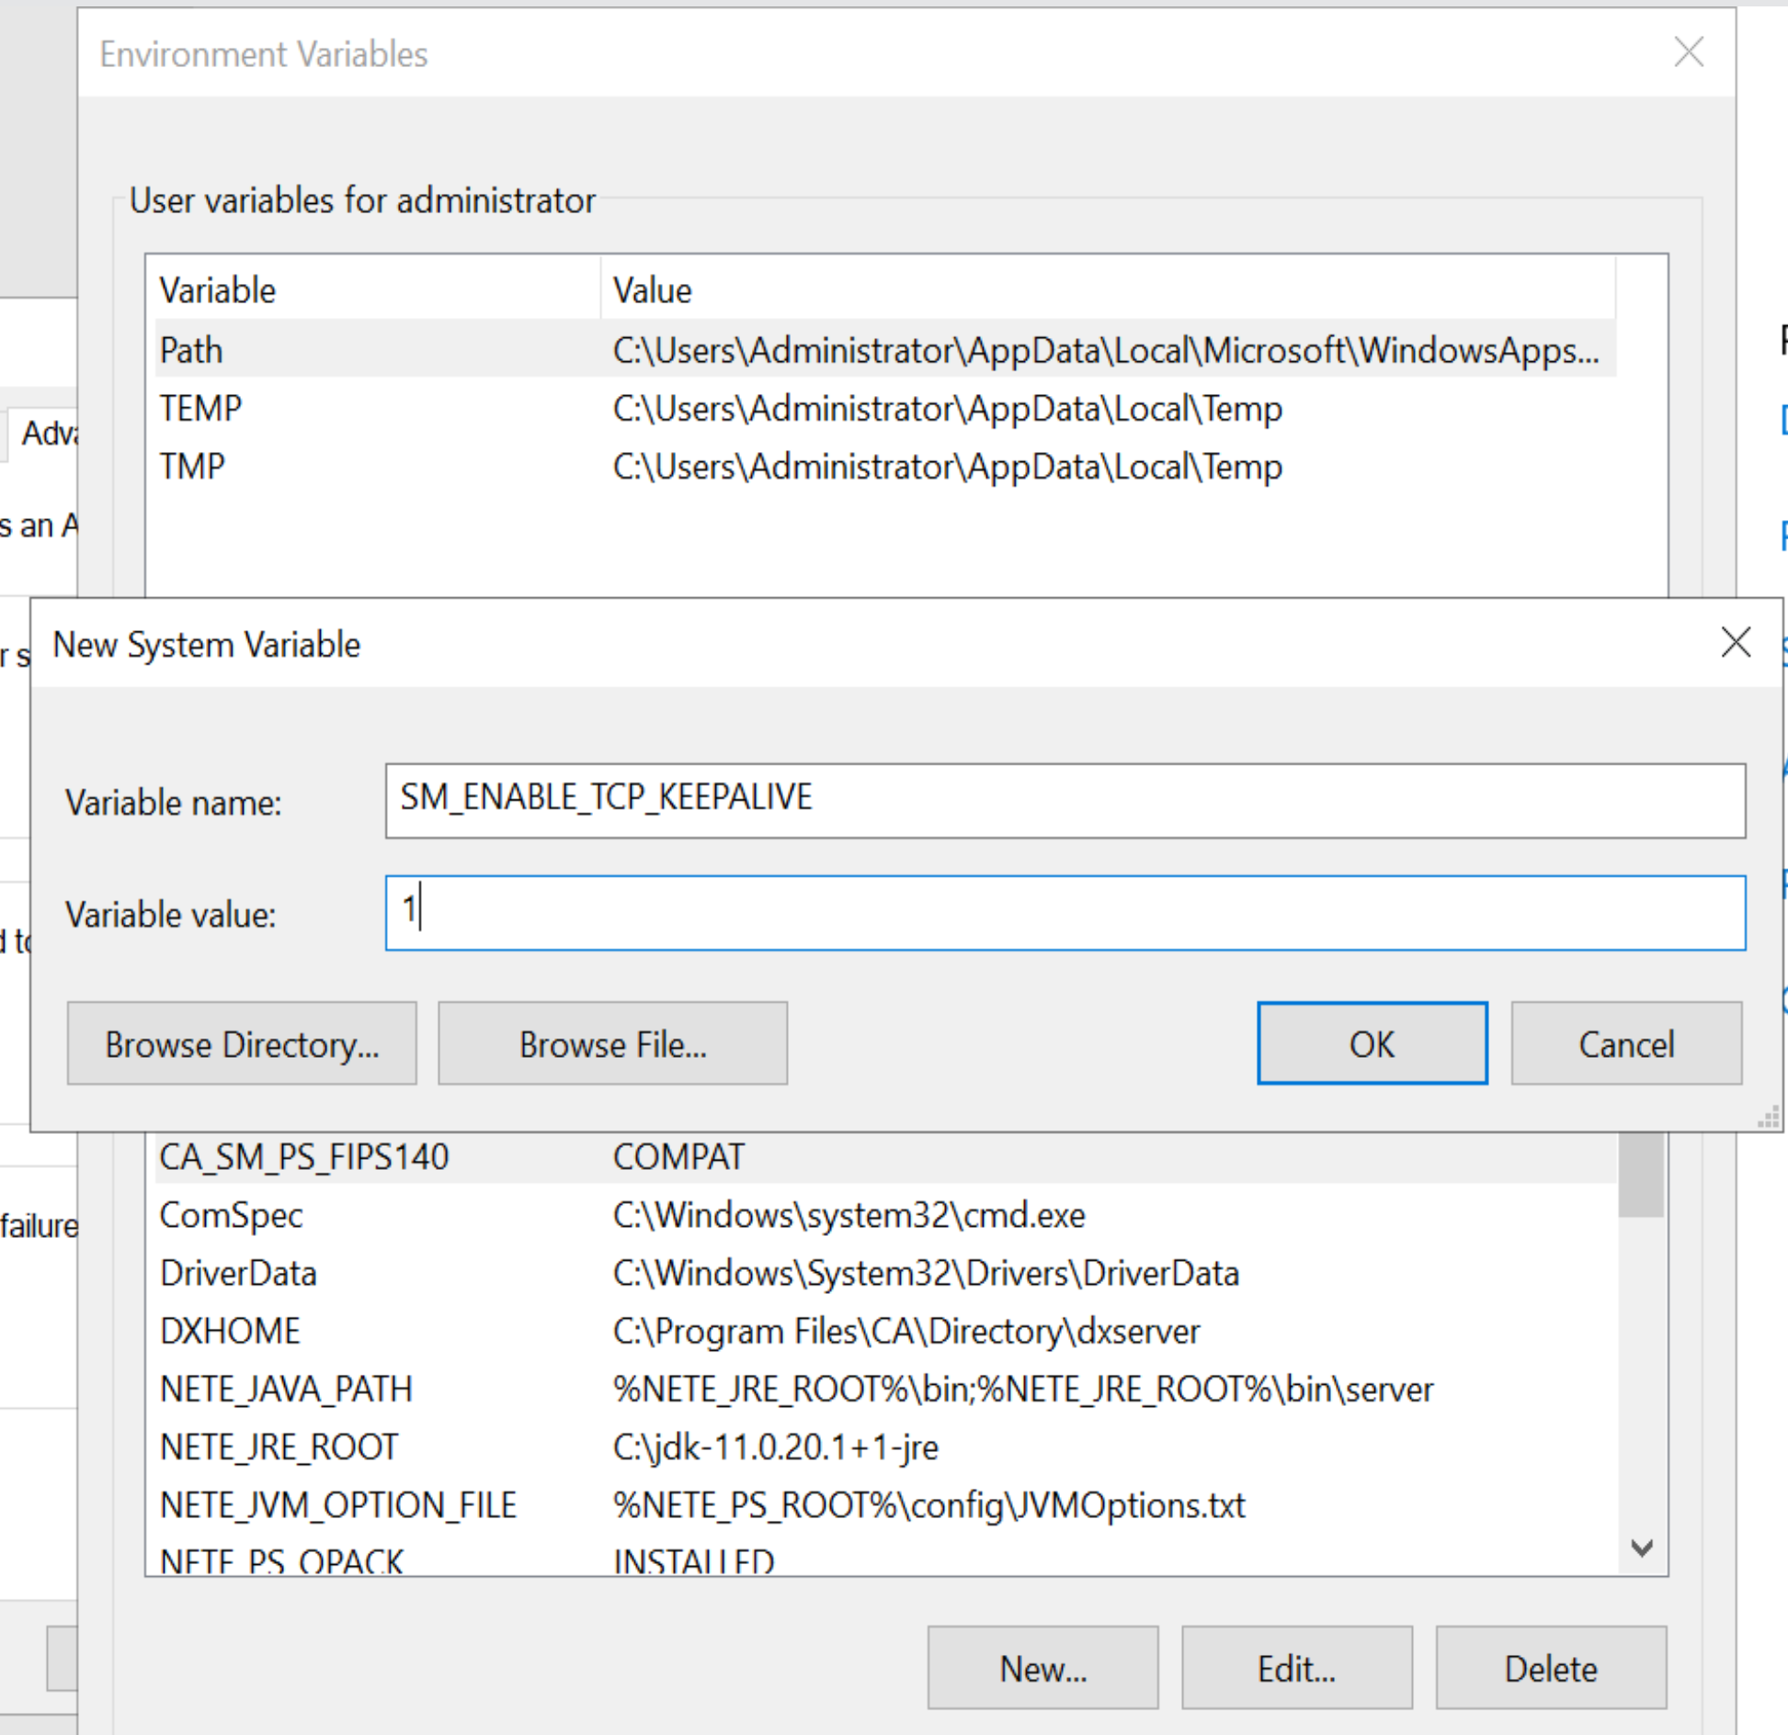Click the Variable value input field
This screenshot has height=1735, width=1788.
[1064, 913]
